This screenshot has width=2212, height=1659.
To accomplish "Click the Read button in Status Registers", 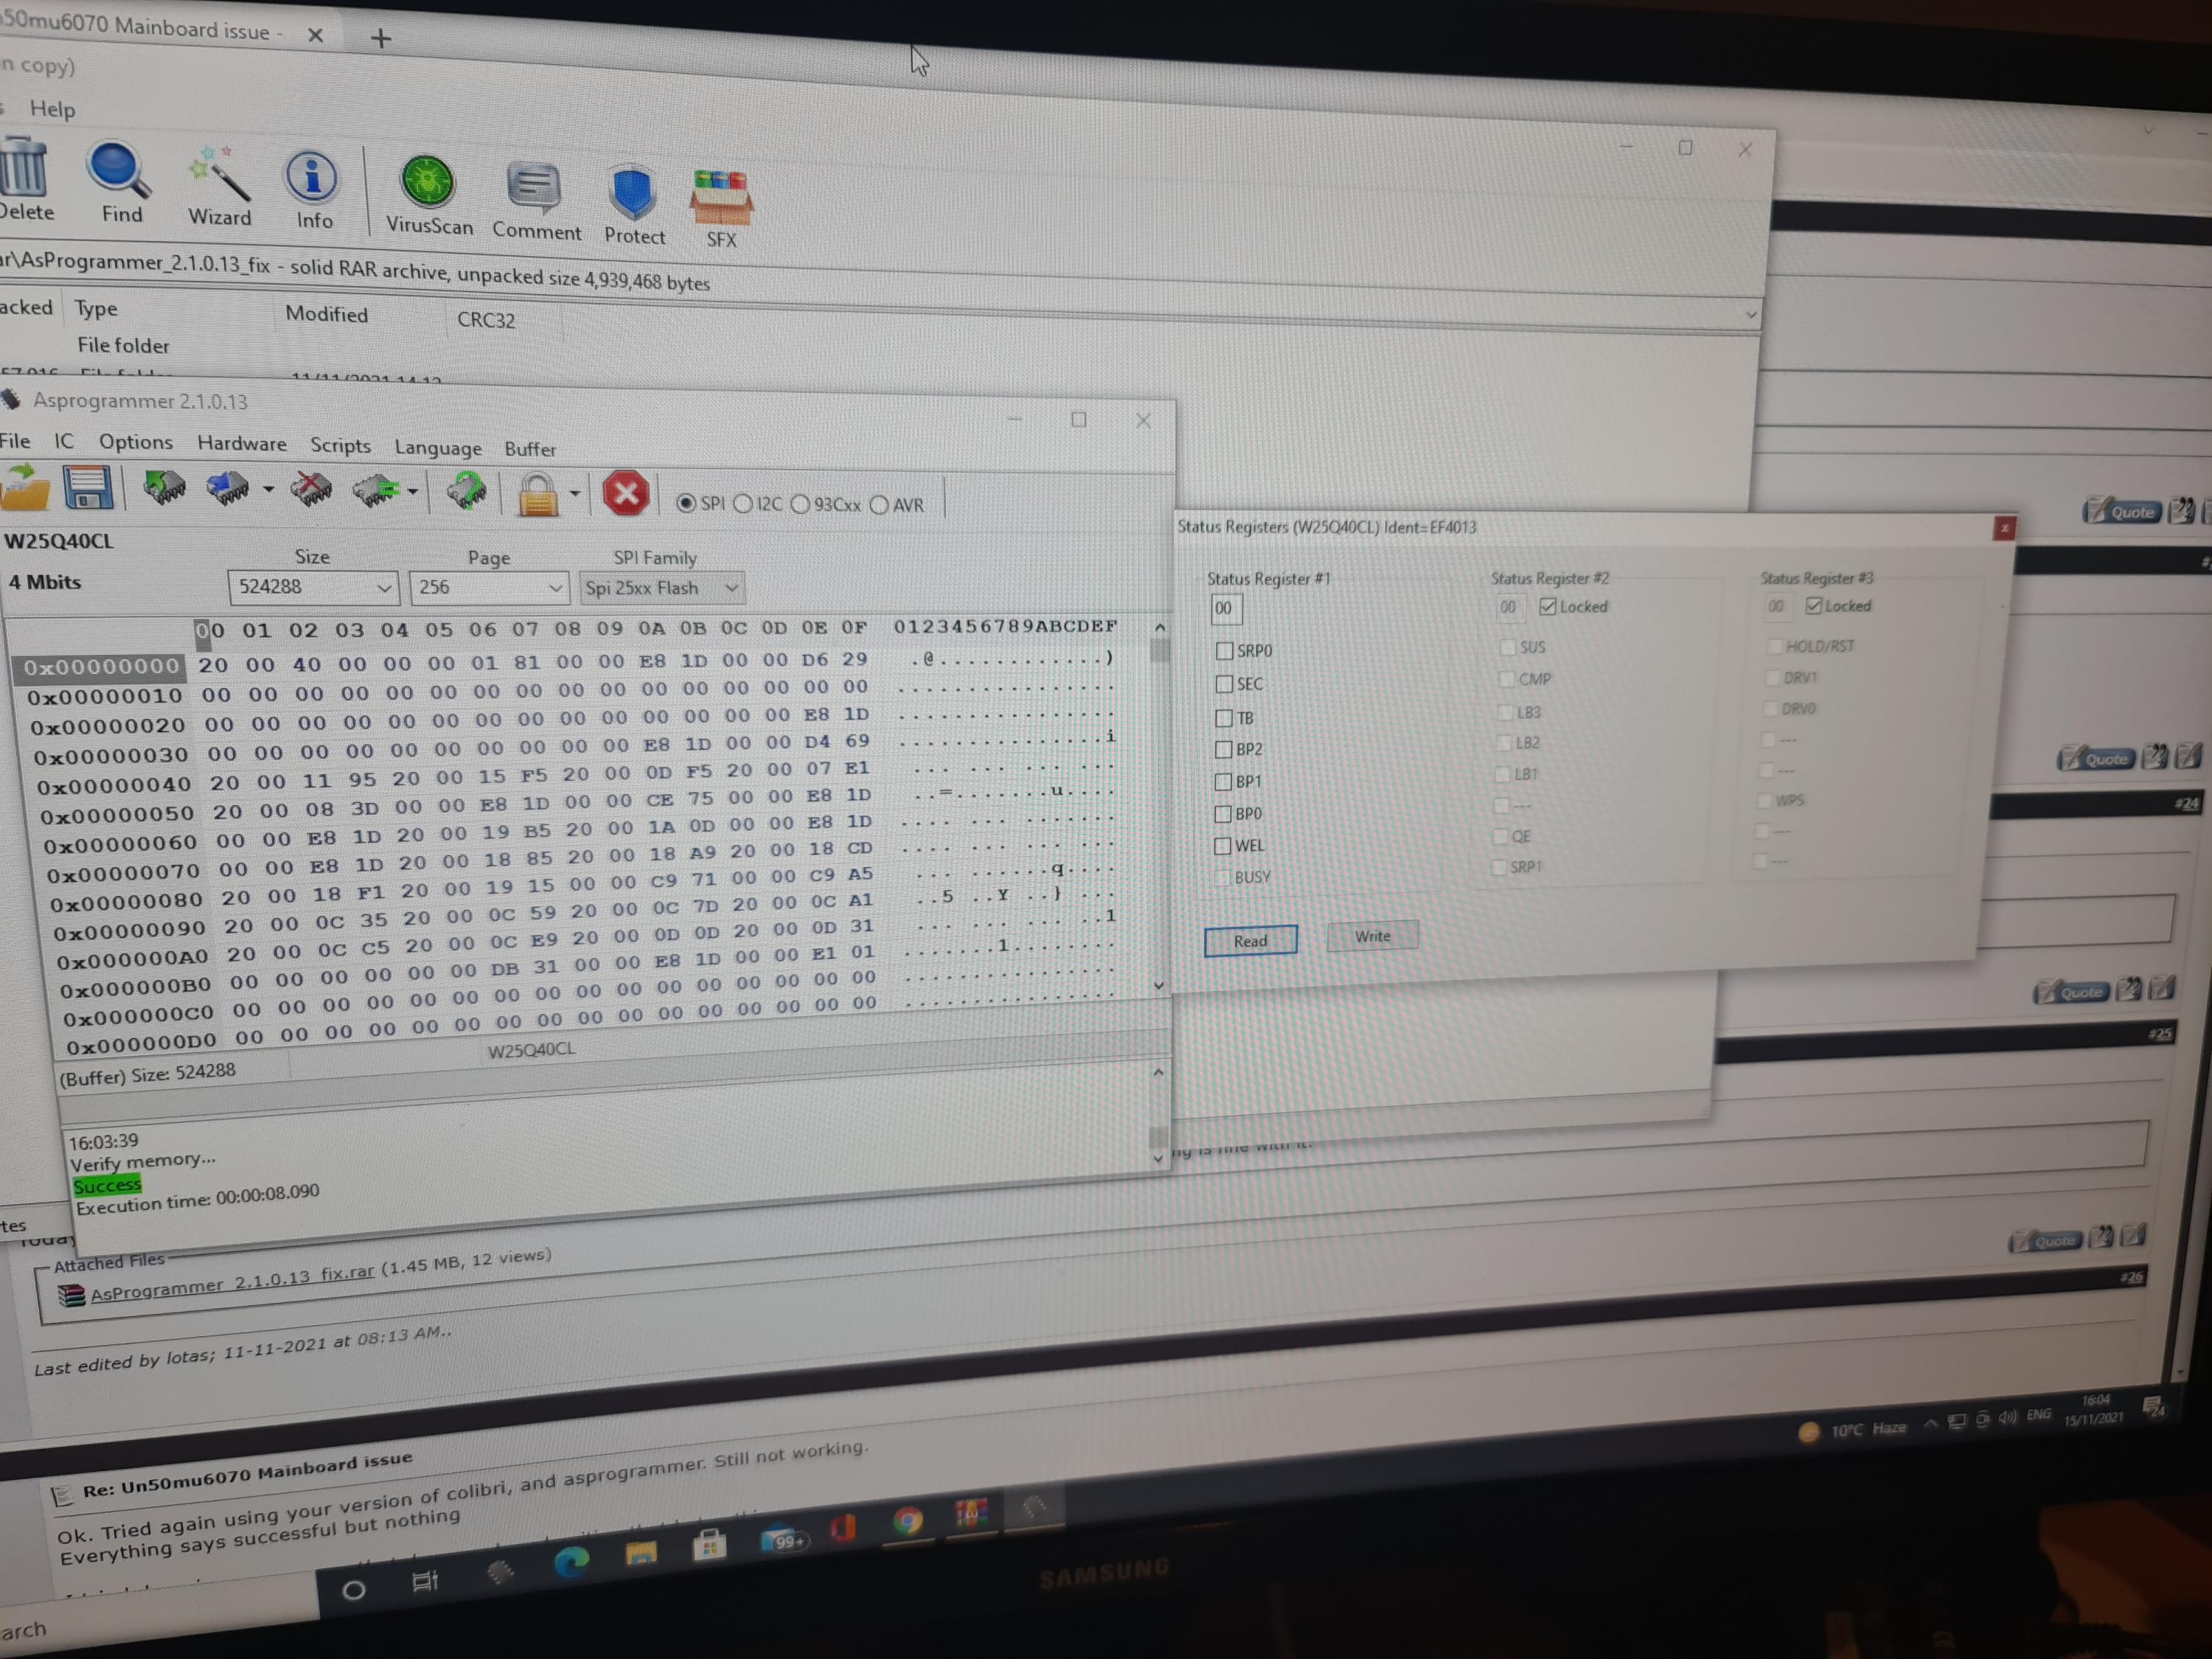I will point(1250,940).
